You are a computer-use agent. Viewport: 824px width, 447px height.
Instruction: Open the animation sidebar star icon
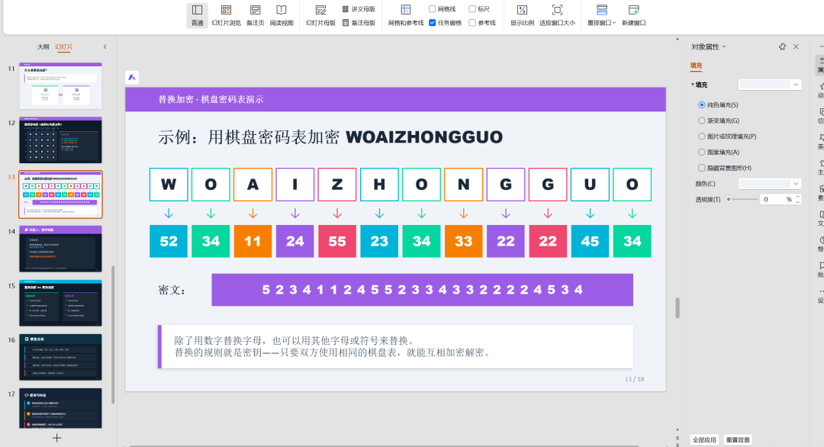click(x=820, y=88)
